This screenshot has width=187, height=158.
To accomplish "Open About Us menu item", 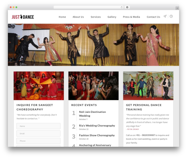I will click(78, 17).
